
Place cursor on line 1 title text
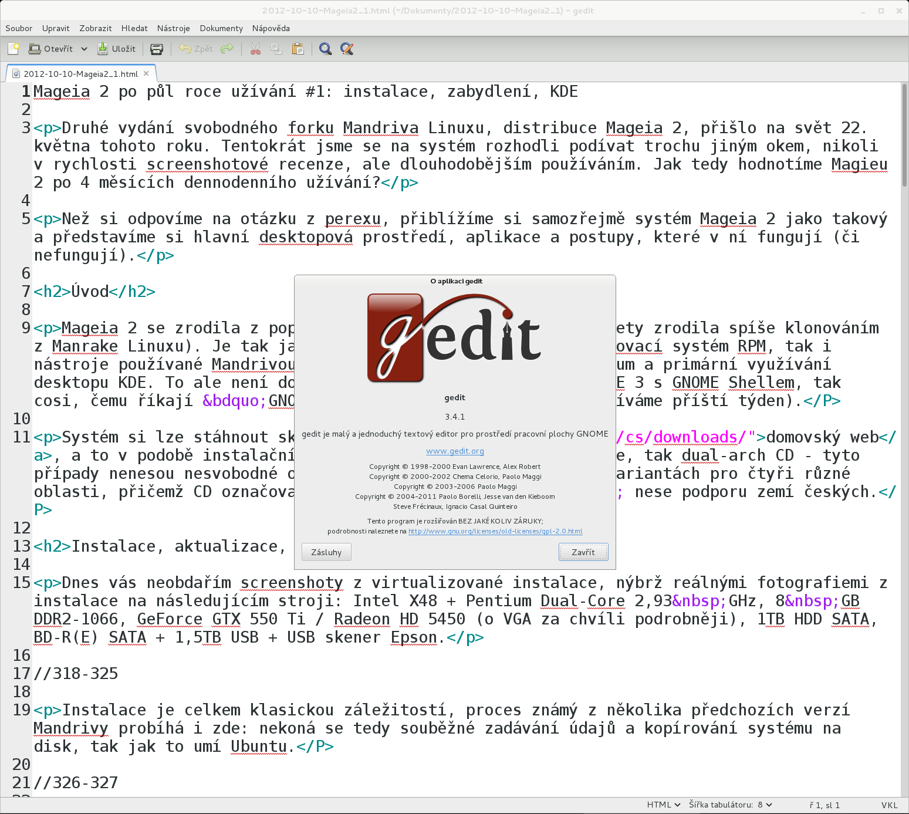pyautogui.click(x=306, y=92)
